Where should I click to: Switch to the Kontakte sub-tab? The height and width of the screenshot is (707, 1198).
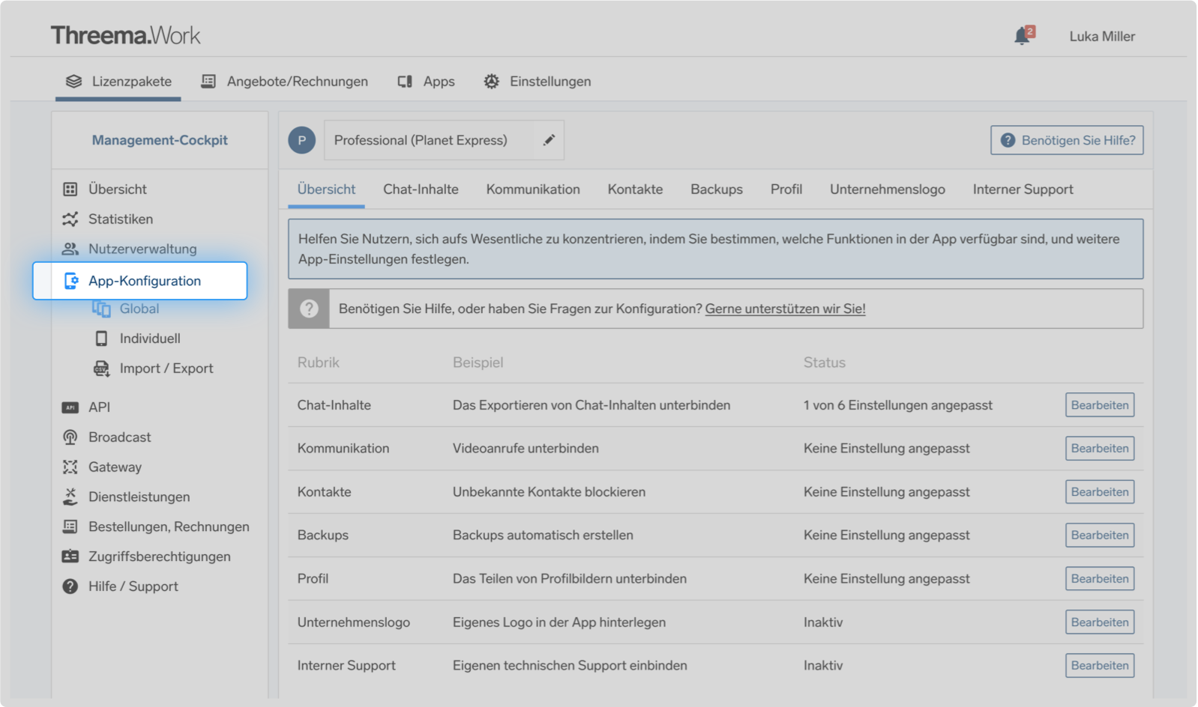(636, 189)
